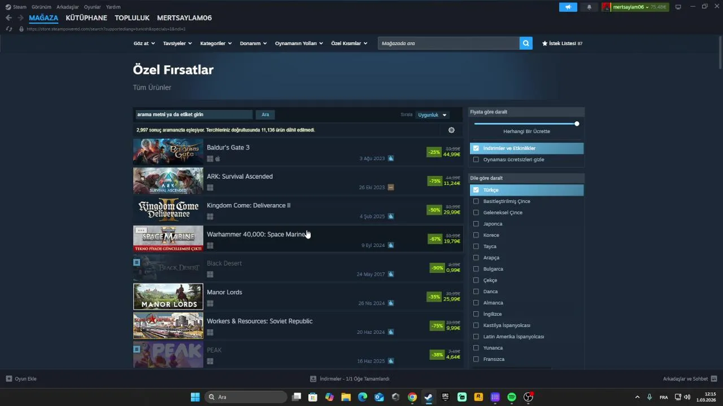Expand the Göz at dropdown

coord(144,43)
